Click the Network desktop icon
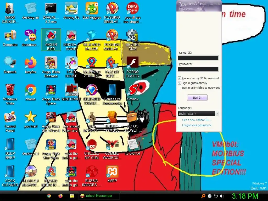Image resolution: width=268 pixels, height=201 pixels. 10,65
